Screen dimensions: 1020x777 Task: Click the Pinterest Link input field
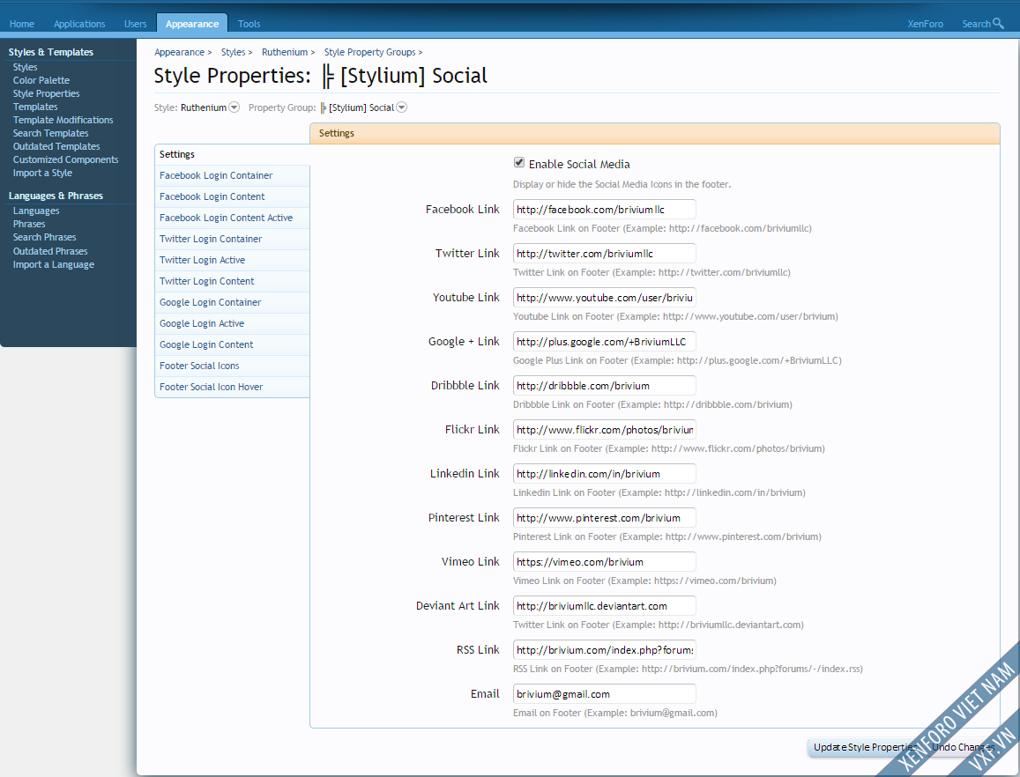point(604,518)
